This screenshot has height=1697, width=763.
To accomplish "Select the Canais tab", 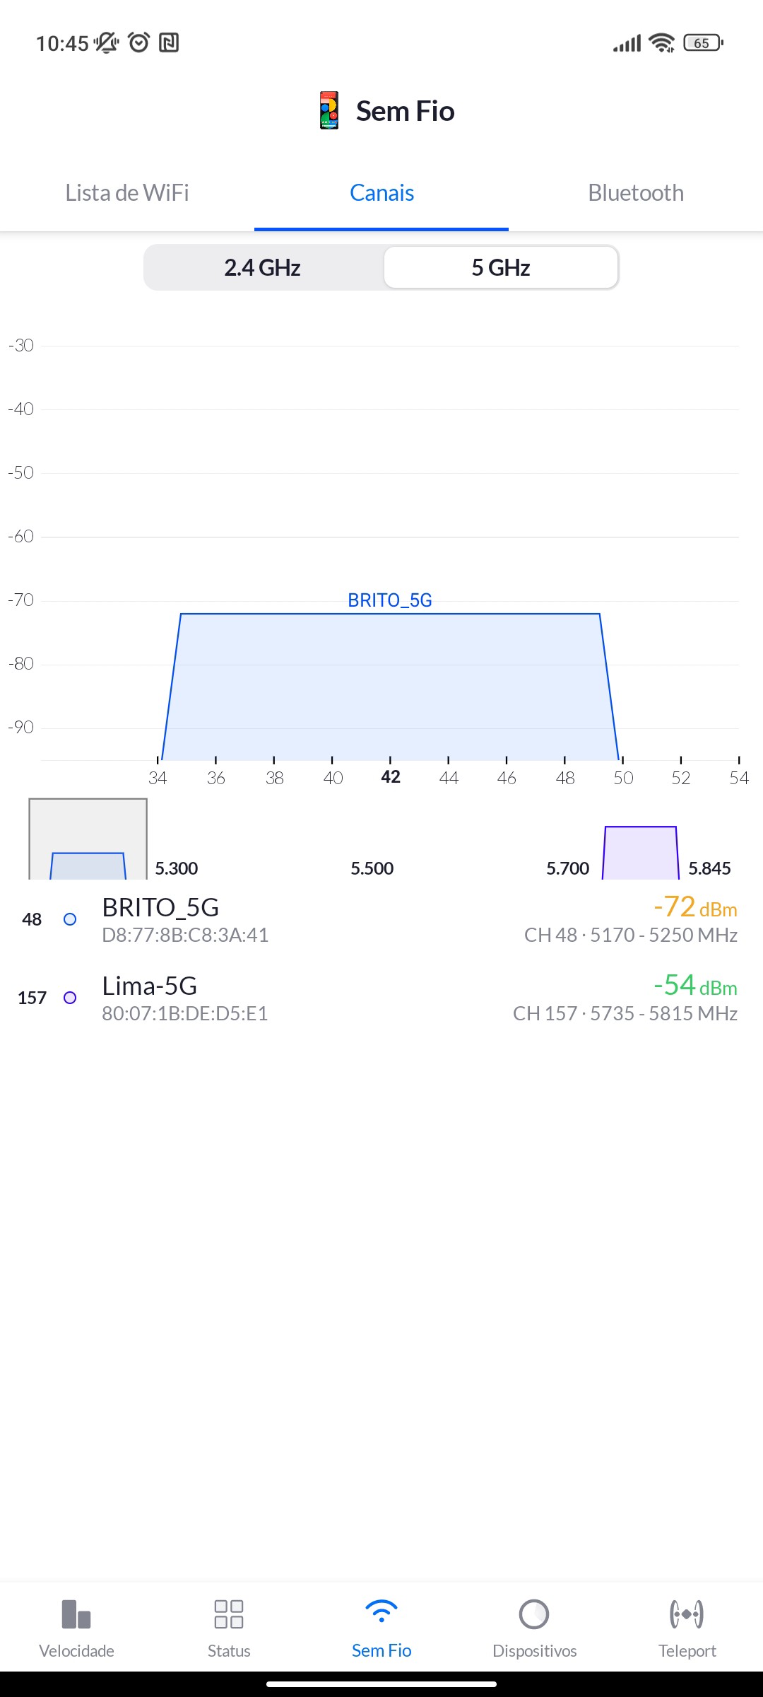I will coord(381,193).
